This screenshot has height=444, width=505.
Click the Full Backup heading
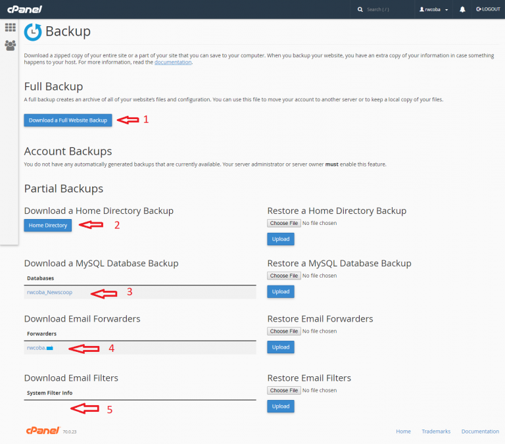[53, 86]
